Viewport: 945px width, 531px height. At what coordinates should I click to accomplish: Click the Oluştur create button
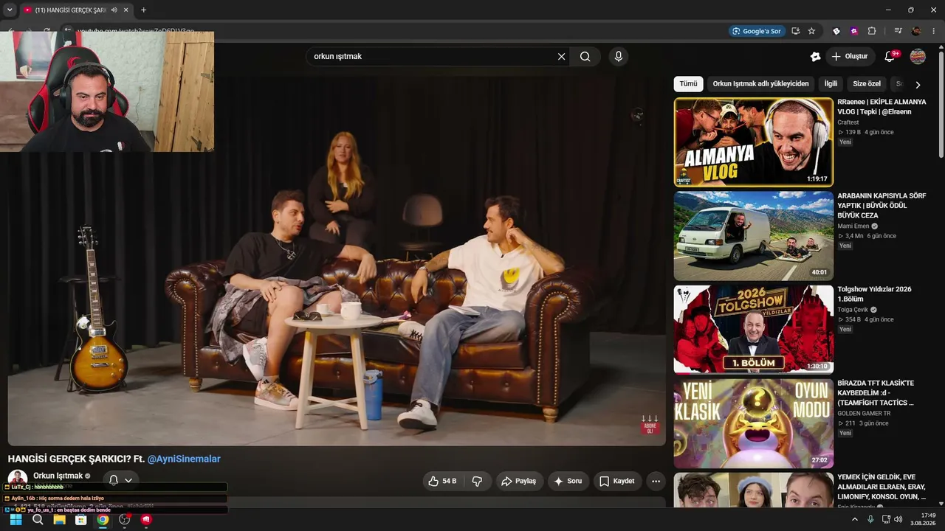tap(849, 56)
